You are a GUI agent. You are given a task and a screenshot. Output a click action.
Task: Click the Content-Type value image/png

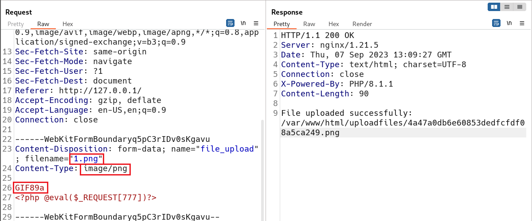coord(105,168)
